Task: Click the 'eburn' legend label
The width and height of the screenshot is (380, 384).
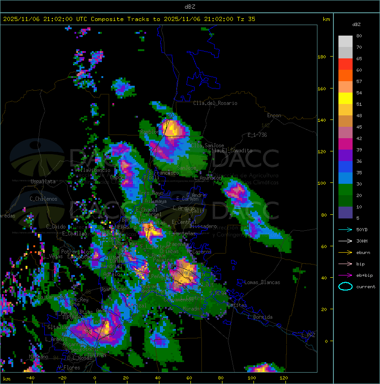Action: pos(363,253)
